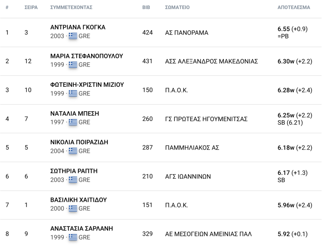Screen dimensions: 324x248
Task: Click Greek flag under ΑΝΑΣΤΑΣΙΑ ΣΑΡΛΑΝΗ
Action: pyautogui.click(x=73, y=237)
